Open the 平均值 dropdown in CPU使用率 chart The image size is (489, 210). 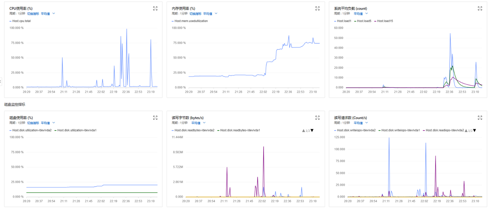[48, 14]
